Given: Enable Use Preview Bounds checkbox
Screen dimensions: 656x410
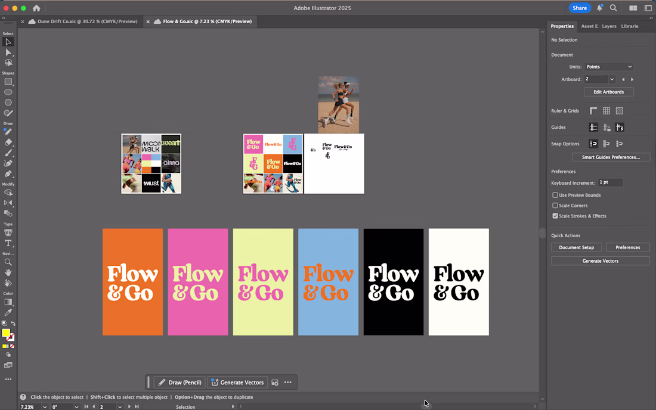Looking at the screenshot, I should [x=555, y=195].
